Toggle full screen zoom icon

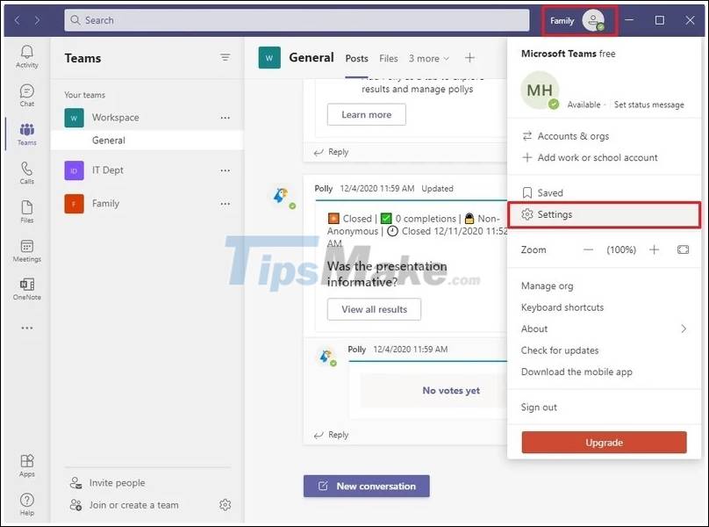point(683,249)
